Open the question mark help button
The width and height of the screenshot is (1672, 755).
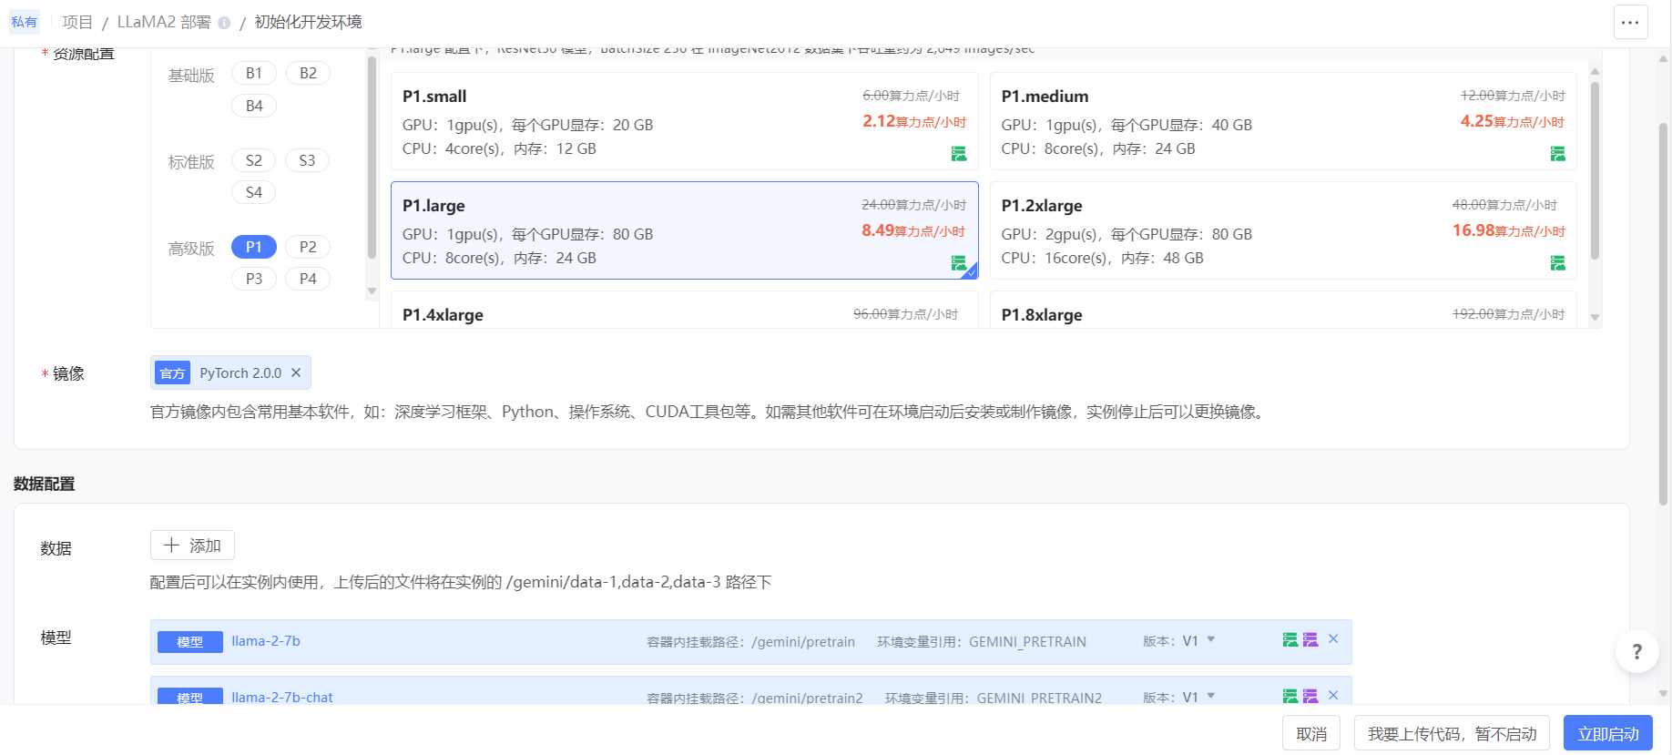(1636, 651)
